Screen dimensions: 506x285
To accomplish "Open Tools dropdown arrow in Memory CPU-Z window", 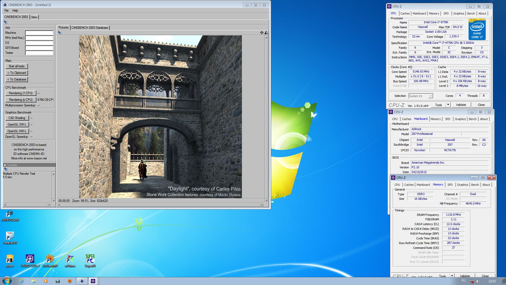I will [452, 276].
